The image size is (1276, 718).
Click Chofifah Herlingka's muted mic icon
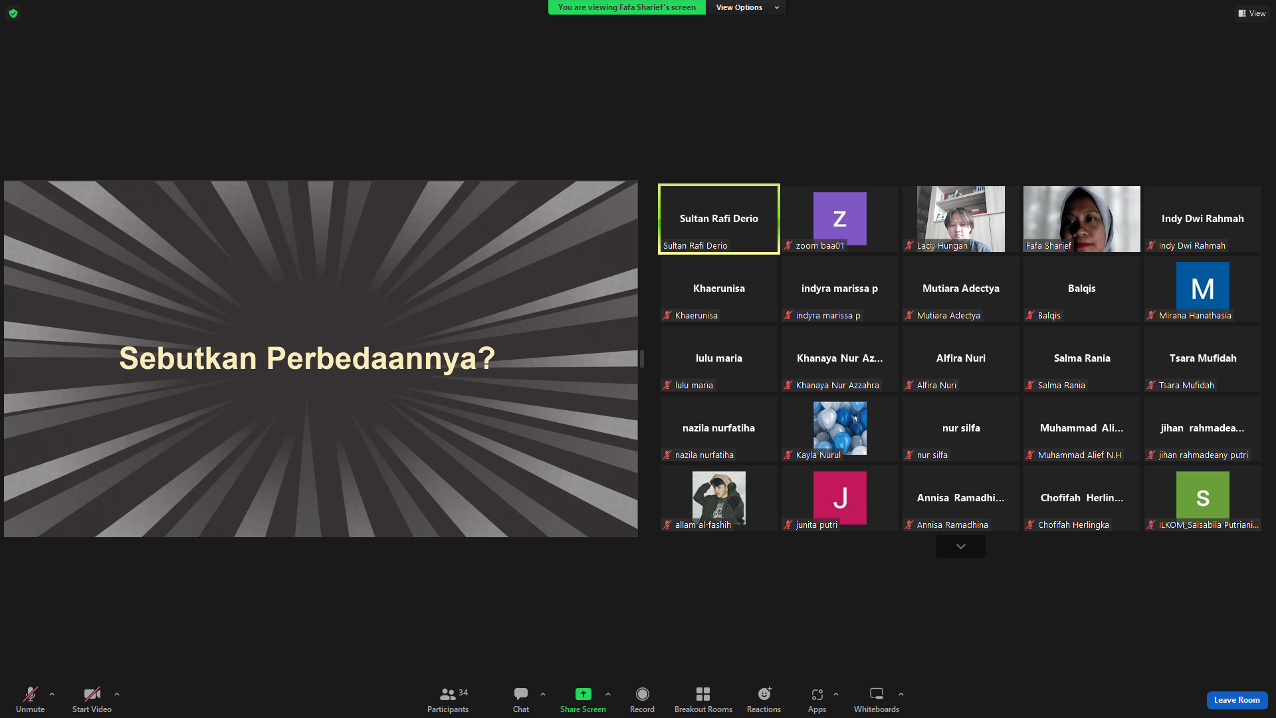click(x=1030, y=525)
